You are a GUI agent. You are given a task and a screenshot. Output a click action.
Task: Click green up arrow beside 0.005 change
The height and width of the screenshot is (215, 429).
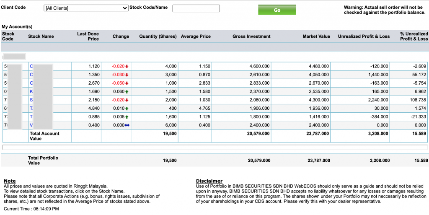(x=127, y=117)
